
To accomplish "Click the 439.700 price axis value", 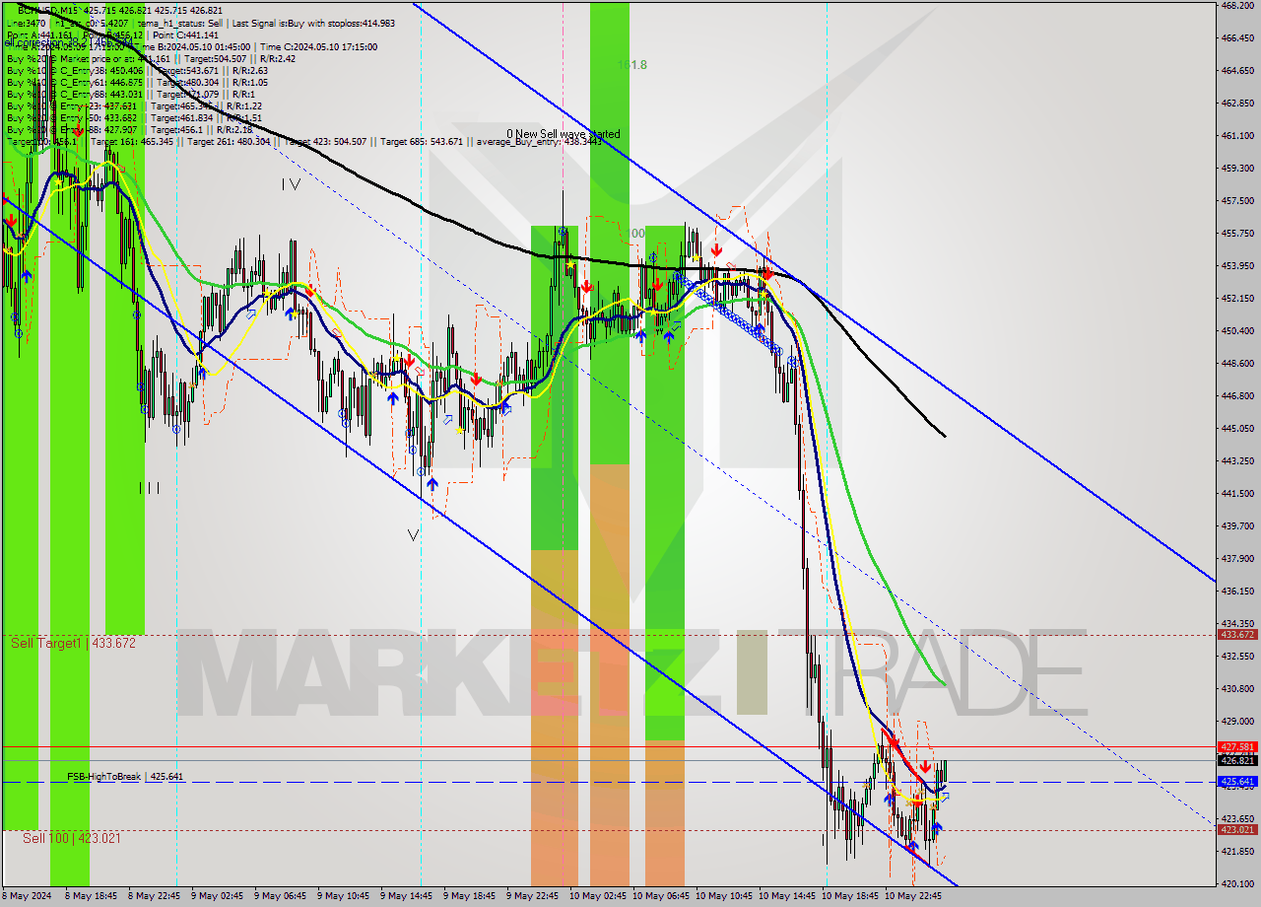I will click(x=1236, y=525).
